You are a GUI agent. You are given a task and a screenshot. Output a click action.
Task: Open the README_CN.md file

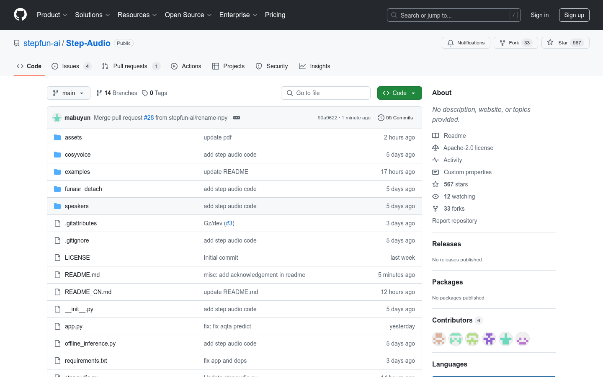click(x=88, y=292)
